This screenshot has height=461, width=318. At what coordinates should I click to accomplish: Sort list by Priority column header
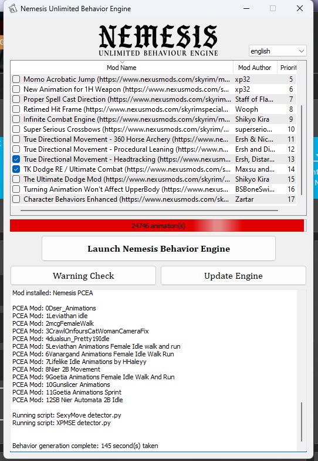[x=289, y=68]
